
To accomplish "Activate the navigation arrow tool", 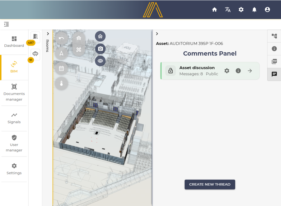I will pos(61,54).
